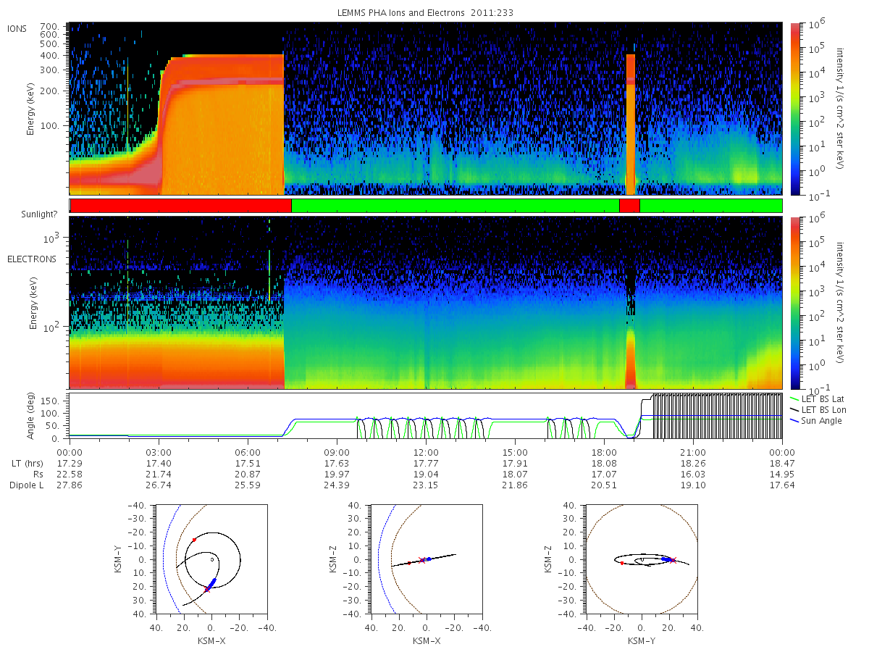Viewport: 869px width, 652px height.
Task: Click the 'LET BS Lat' legend entry
Action: (x=817, y=398)
